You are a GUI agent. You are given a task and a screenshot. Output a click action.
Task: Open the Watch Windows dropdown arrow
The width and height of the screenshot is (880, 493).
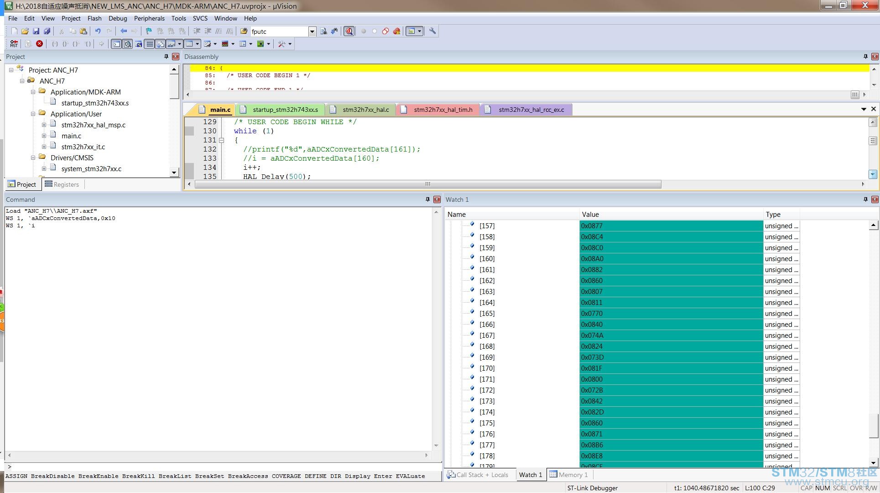pyautogui.click(x=180, y=44)
